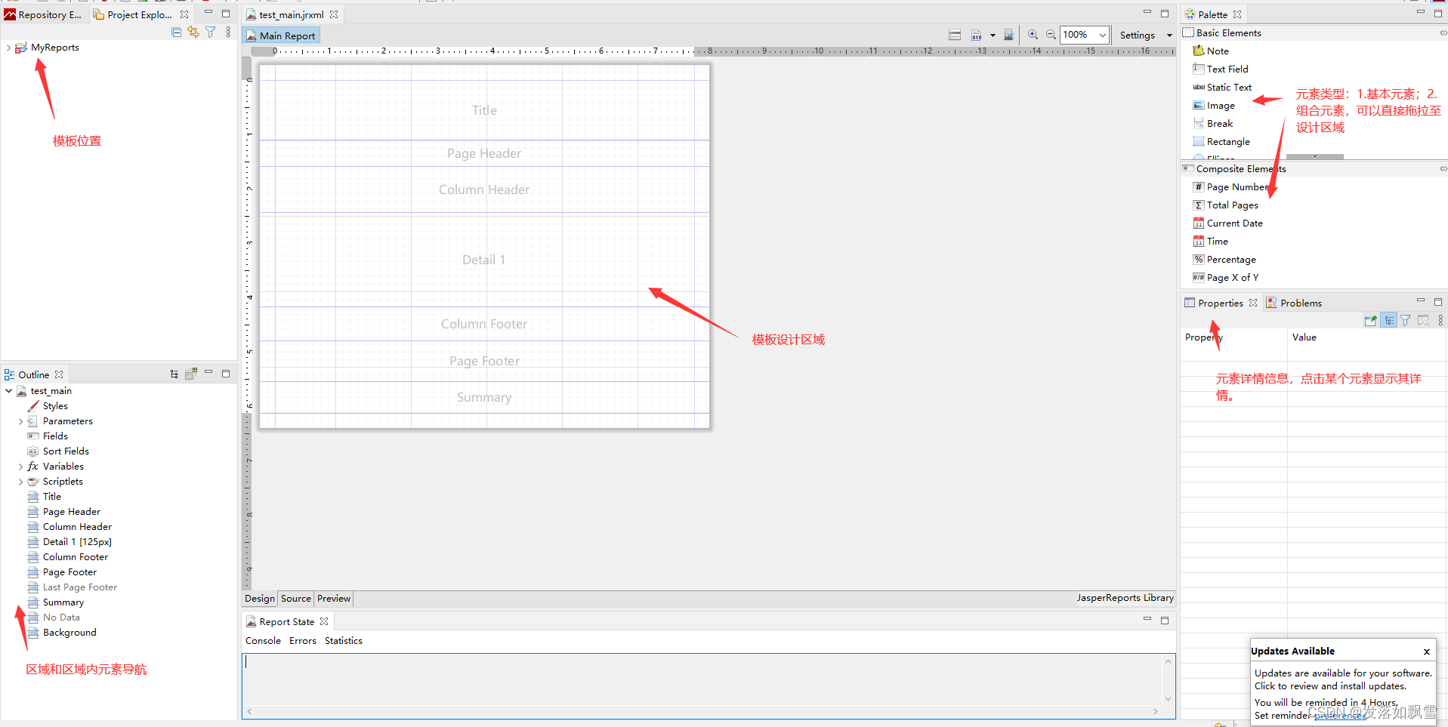Expand Variables in Outline
Screen dimensions: 1448x727
20,467
